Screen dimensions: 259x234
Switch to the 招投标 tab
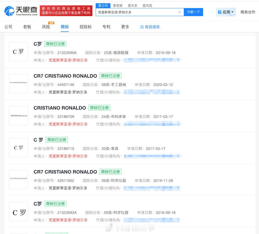(85, 27)
